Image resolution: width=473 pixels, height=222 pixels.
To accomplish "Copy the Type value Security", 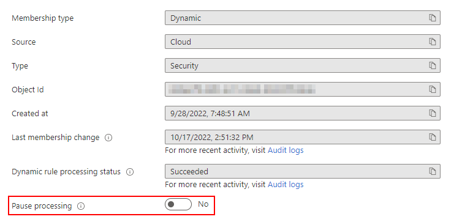I will click(x=433, y=65).
